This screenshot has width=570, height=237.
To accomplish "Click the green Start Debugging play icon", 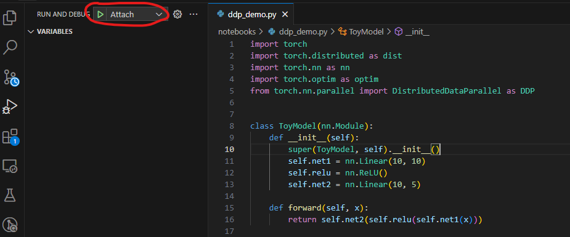I will tap(100, 15).
